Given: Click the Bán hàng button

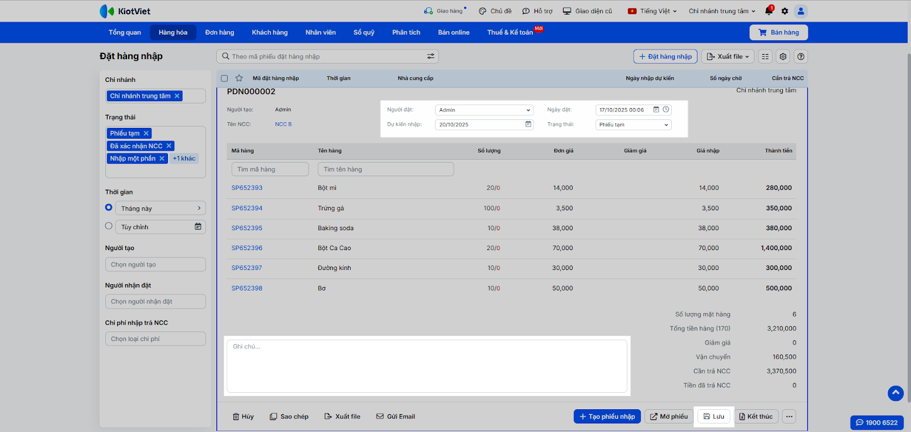Looking at the screenshot, I should (778, 32).
